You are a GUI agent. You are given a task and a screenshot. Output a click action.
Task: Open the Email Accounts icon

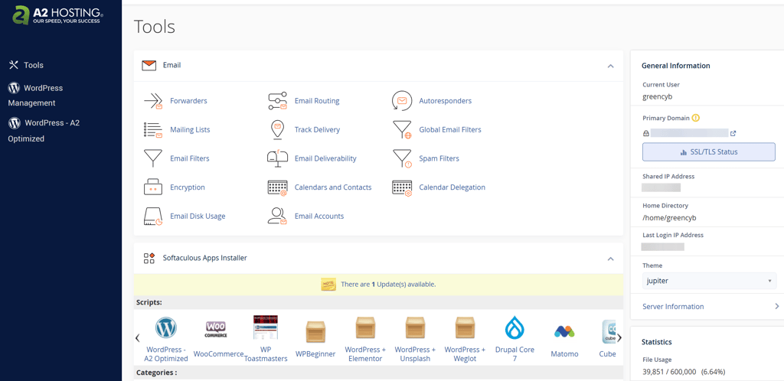pyautogui.click(x=277, y=217)
